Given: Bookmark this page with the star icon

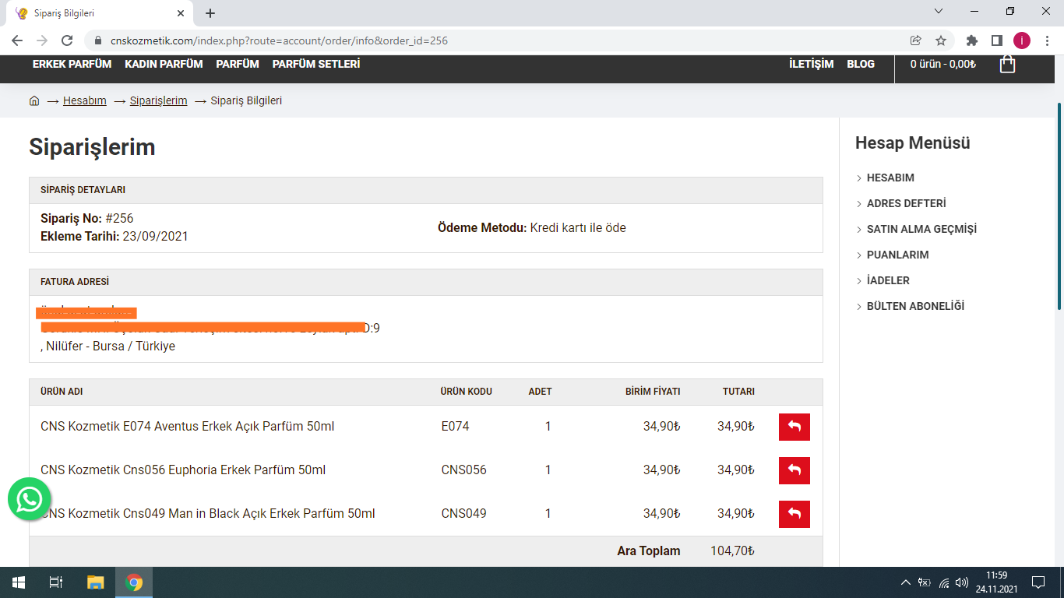Looking at the screenshot, I should 941,40.
